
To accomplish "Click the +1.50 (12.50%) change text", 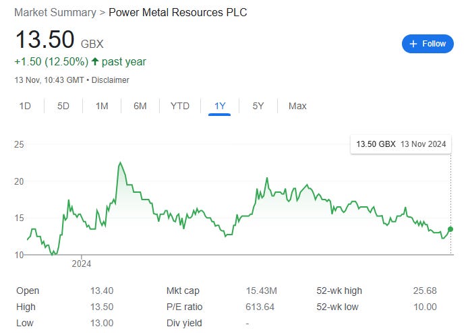I will (x=51, y=62).
